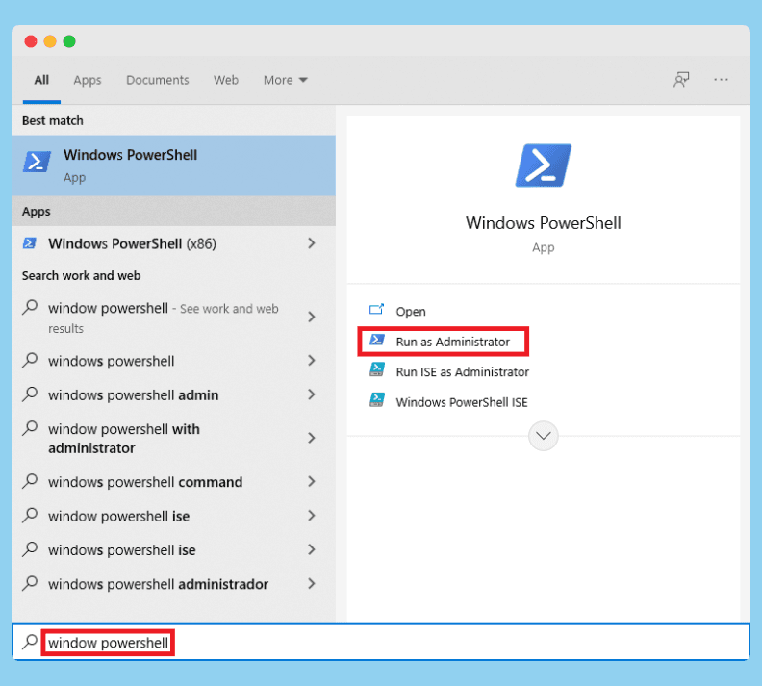Expand arrow for windows powershell admin suggestion
The width and height of the screenshot is (762, 686).
click(311, 394)
